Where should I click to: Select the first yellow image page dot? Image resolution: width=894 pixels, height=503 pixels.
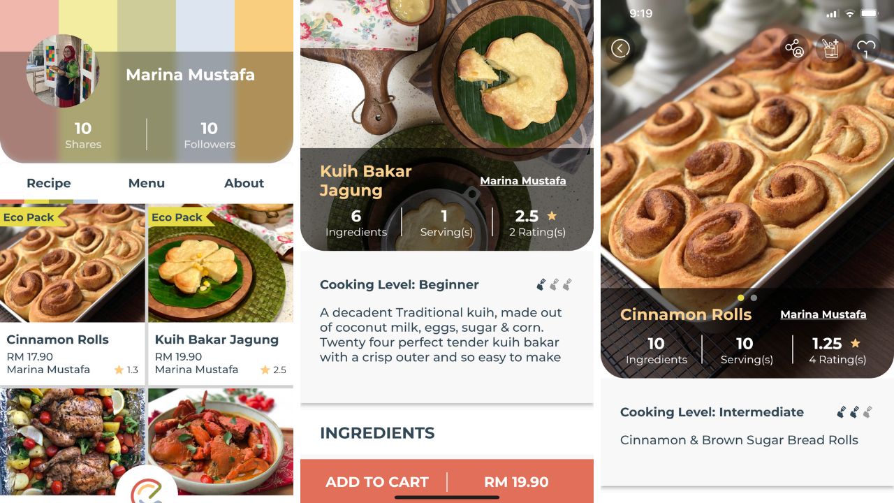point(741,298)
